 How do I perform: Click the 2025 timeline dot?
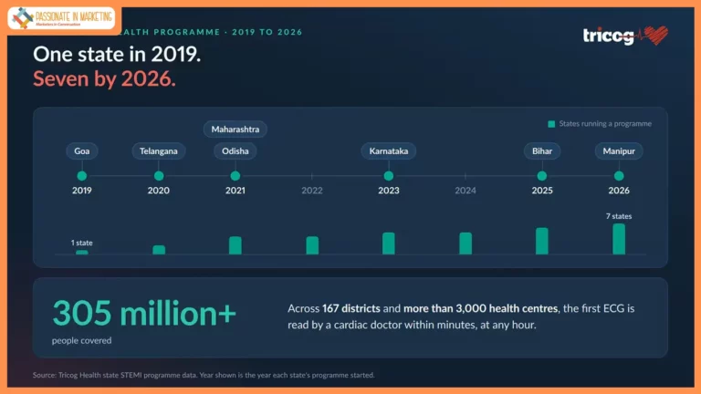pyautogui.click(x=542, y=176)
